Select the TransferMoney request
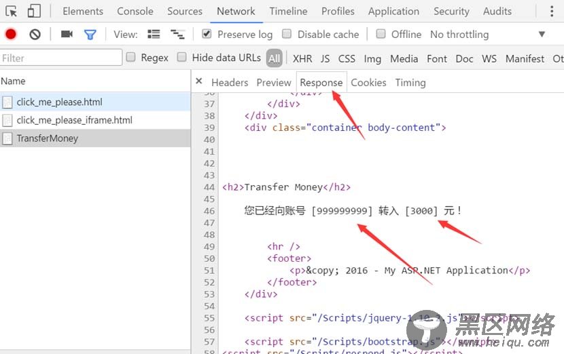The height and width of the screenshot is (354, 564). (x=95, y=138)
